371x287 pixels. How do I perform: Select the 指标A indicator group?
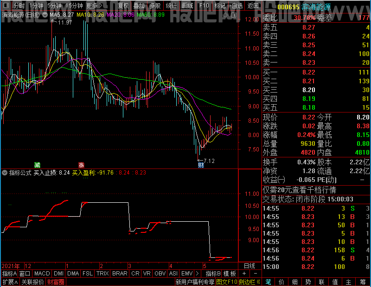click(9, 274)
